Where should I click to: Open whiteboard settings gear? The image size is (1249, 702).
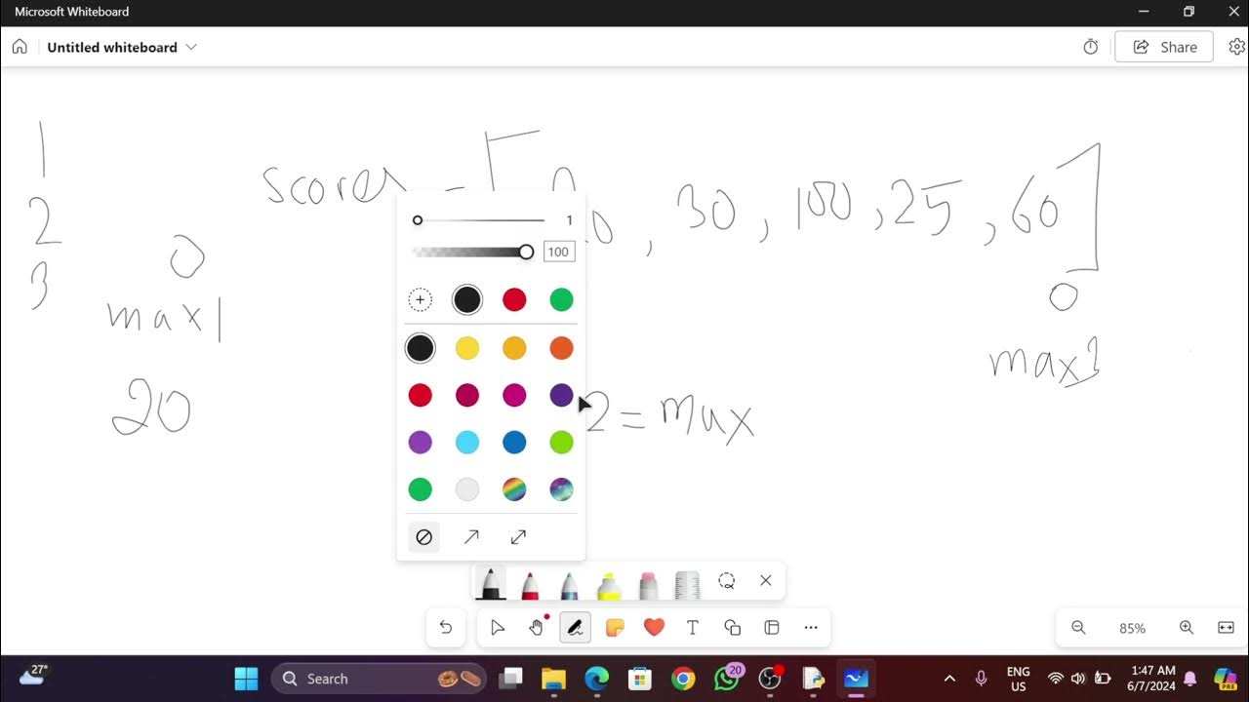click(1236, 47)
